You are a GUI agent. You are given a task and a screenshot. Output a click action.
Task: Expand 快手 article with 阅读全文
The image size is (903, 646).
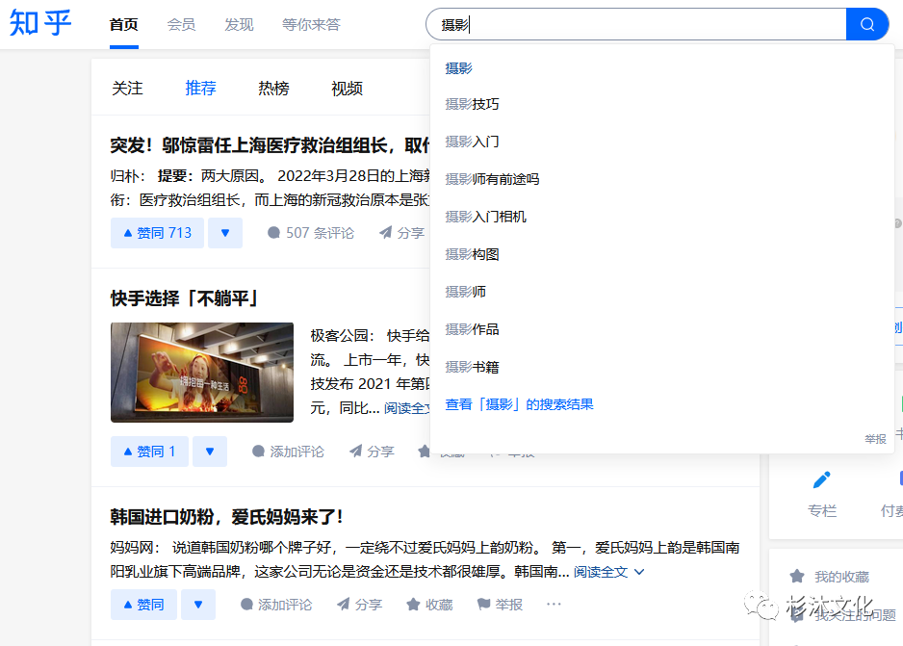click(x=407, y=408)
